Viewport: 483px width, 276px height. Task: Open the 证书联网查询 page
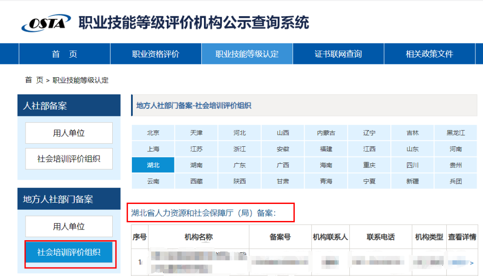pos(339,53)
